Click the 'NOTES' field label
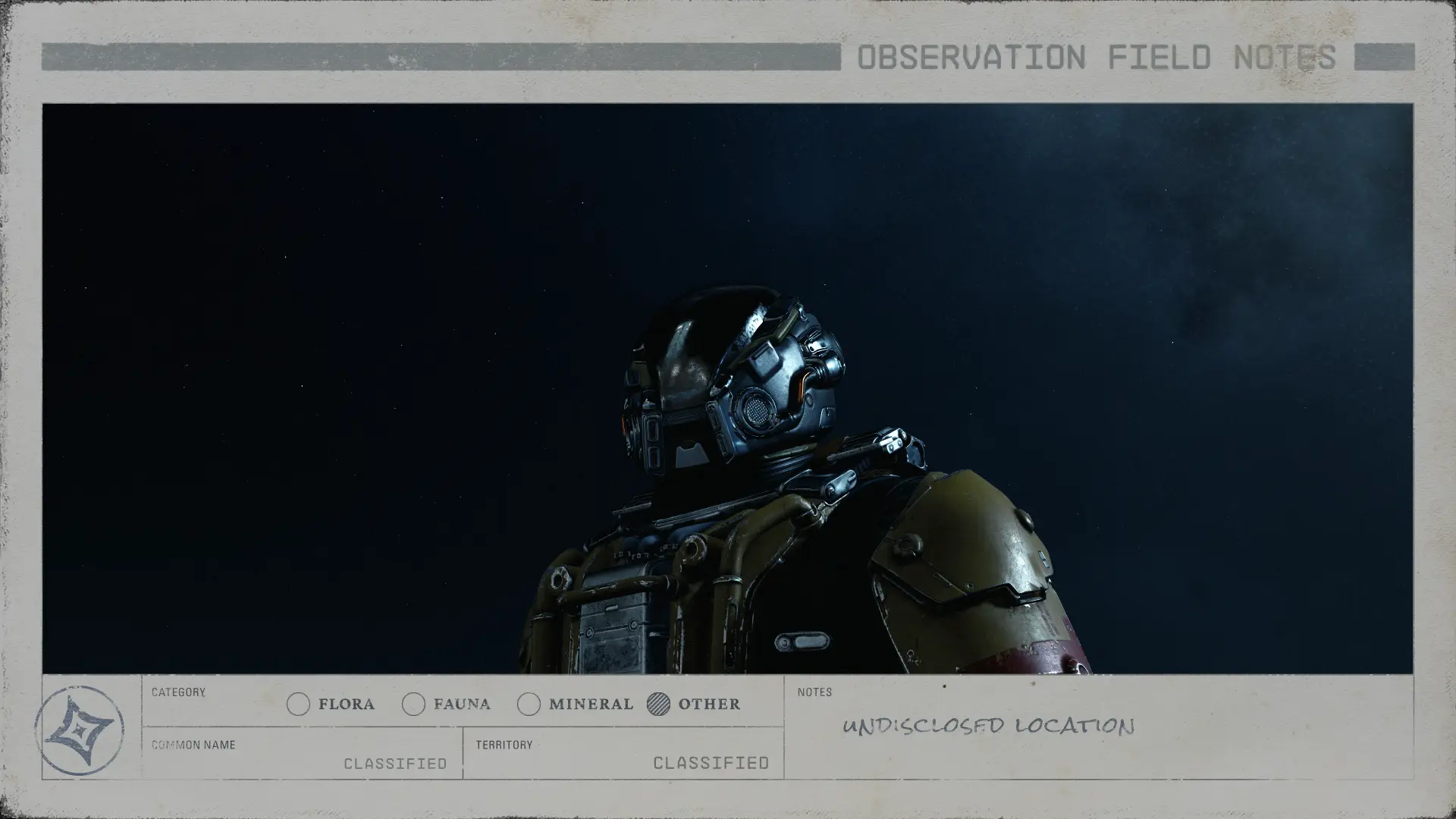 coord(814,692)
